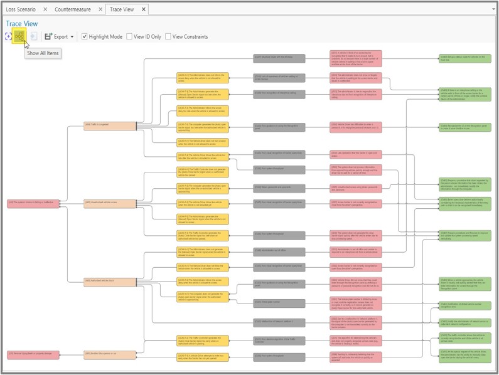
Task: Click the fit-to-view icon in Trace View toolbar
Action: (x=8, y=37)
